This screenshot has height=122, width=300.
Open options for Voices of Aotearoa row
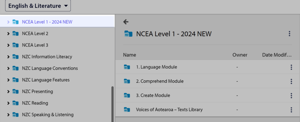(x=291, y=110)
